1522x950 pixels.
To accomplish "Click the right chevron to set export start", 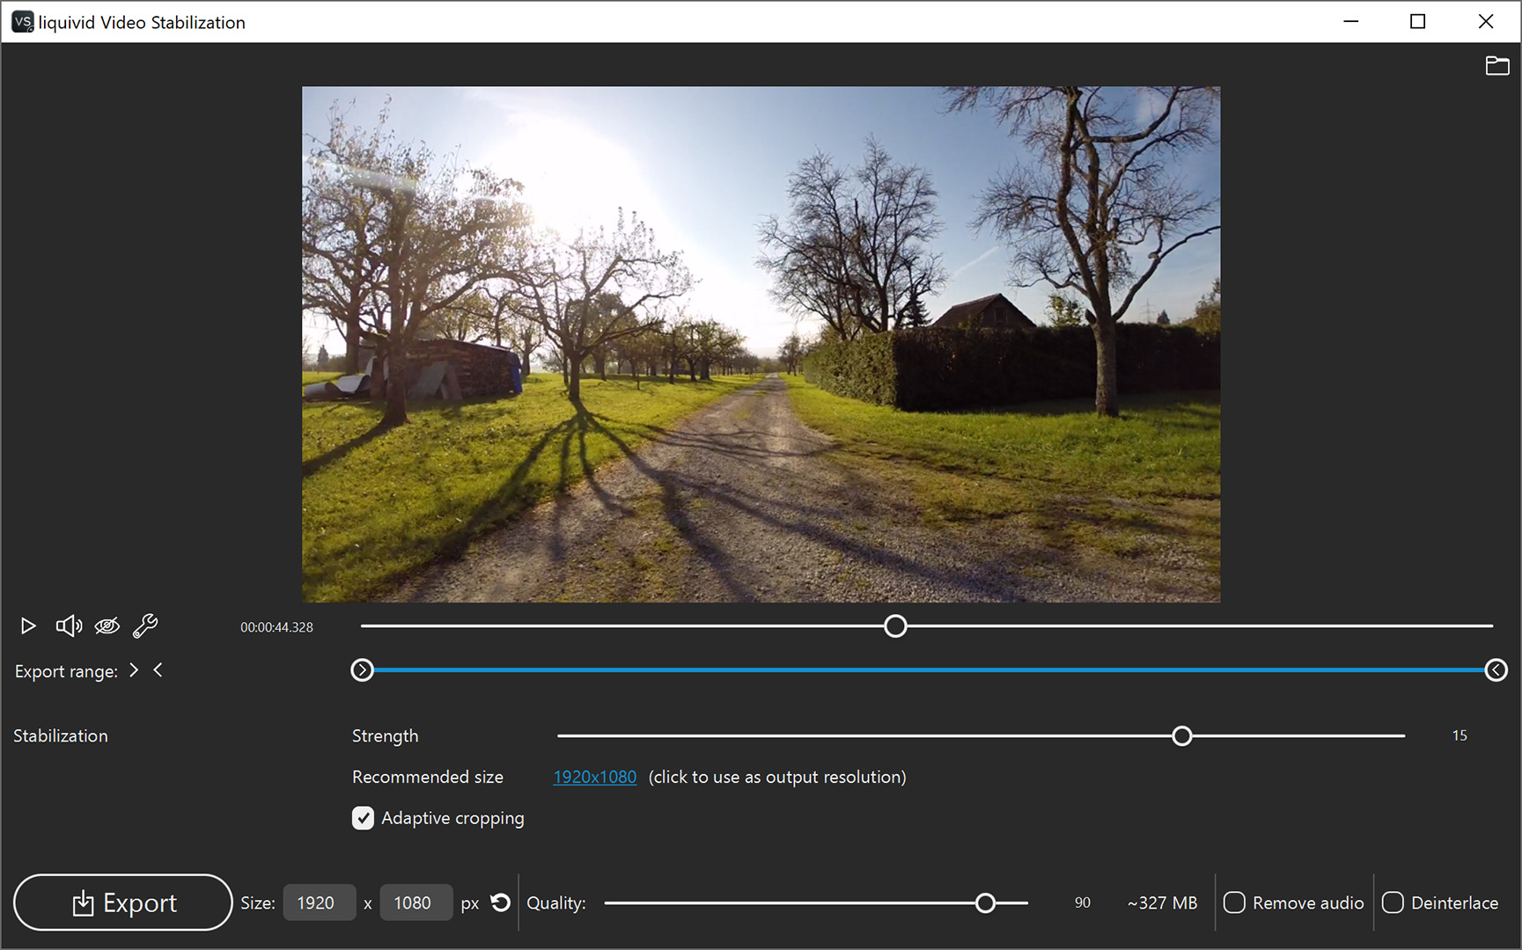I will tap(134, 670).
